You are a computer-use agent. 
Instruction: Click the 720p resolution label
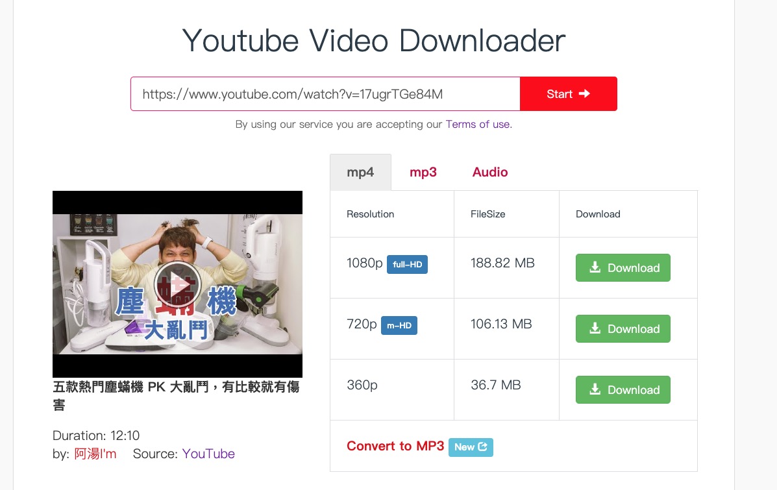[362, 324]
